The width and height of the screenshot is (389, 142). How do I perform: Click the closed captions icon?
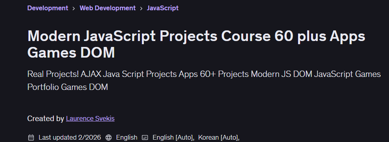[145, 138]
